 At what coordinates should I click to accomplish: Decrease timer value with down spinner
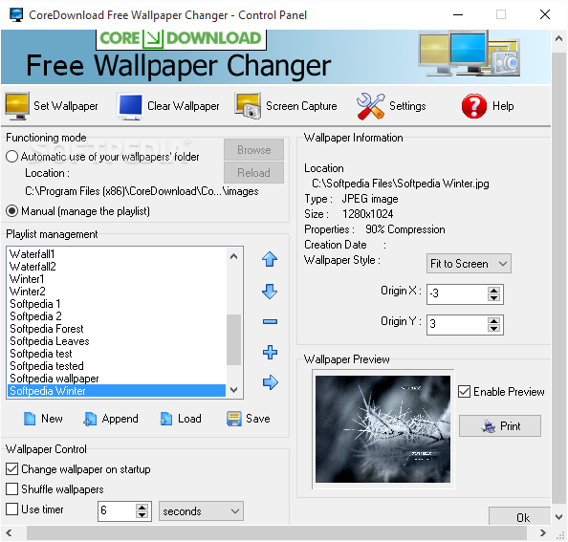[142, 515]
